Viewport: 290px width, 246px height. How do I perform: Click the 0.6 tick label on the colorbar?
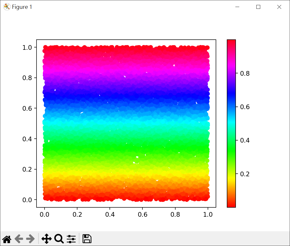pos(245,107)
